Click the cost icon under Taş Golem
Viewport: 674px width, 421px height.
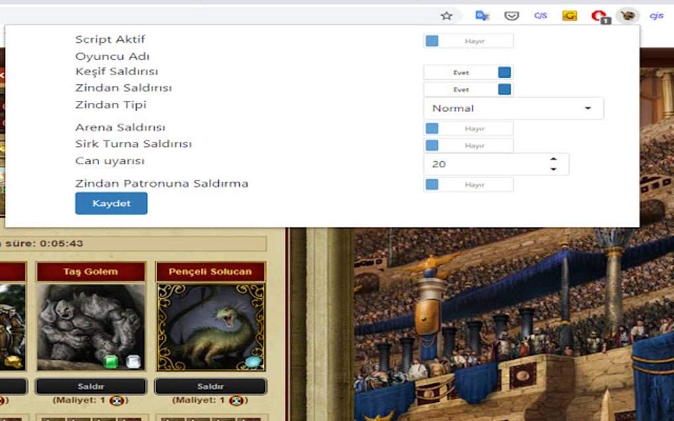117,401
